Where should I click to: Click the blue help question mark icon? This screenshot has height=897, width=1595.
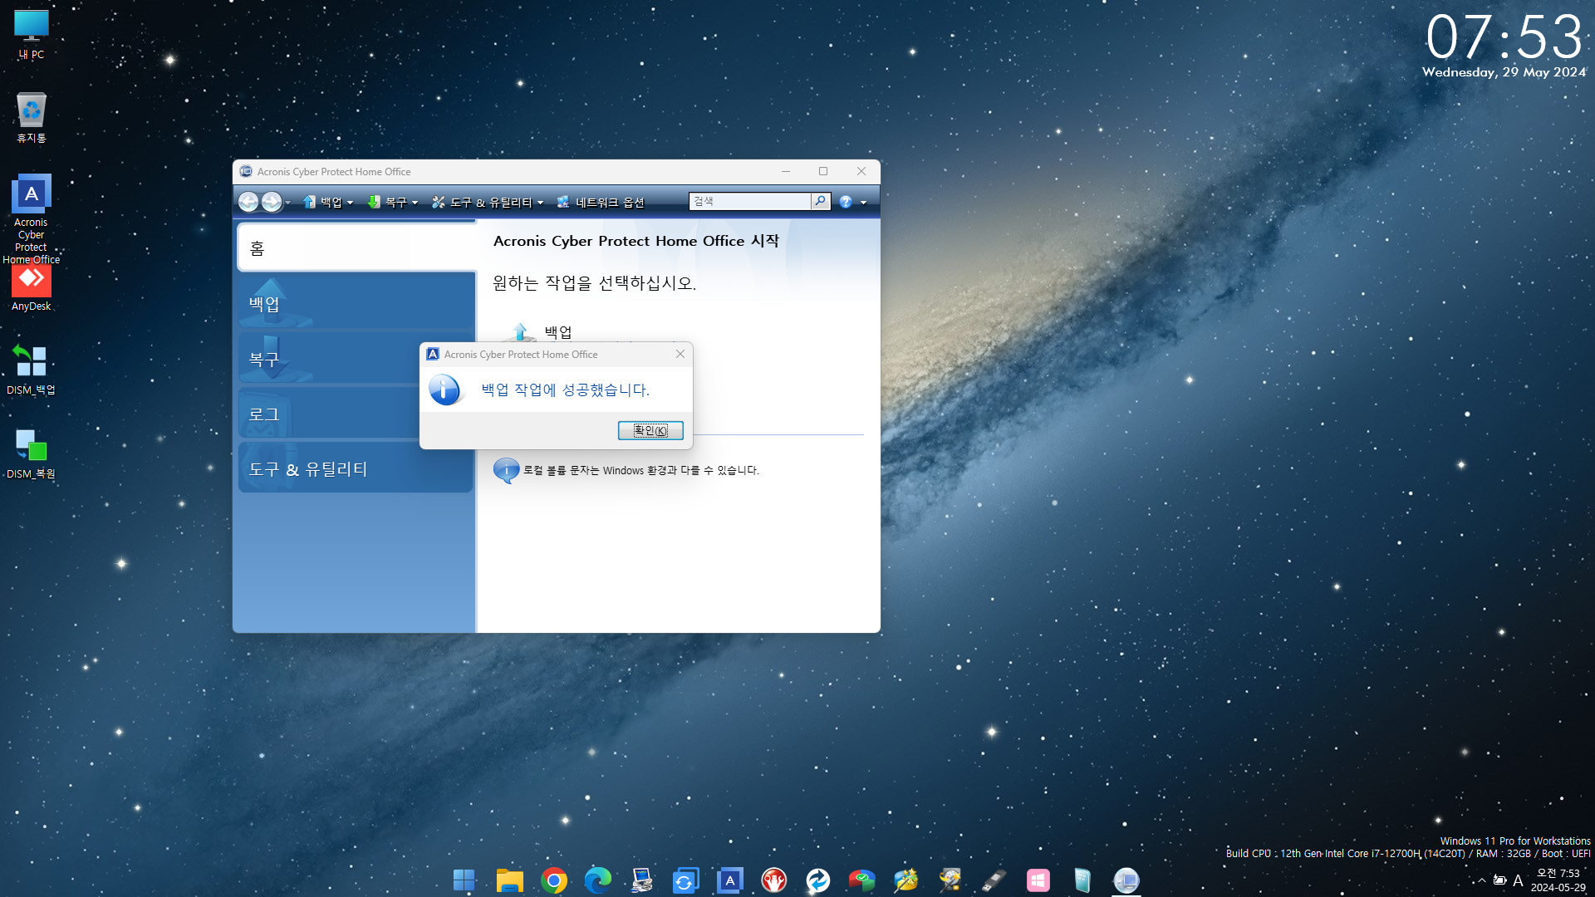pyautogui.click(x=846, y=202)
